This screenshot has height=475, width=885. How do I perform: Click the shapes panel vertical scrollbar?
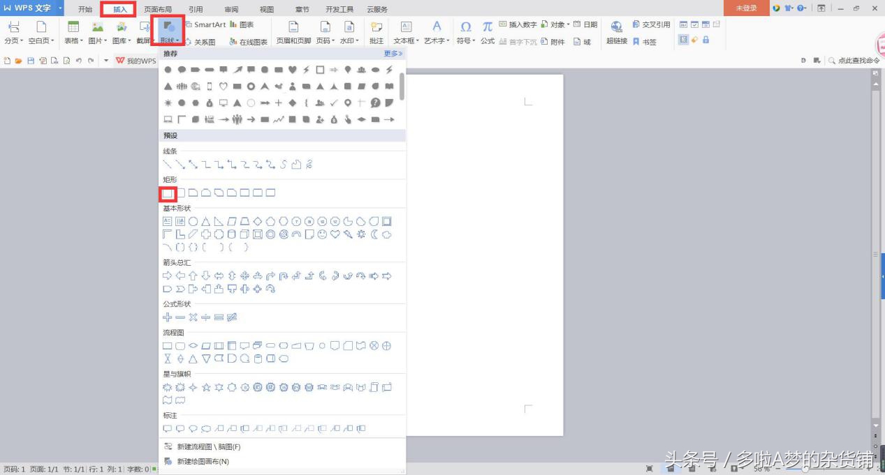click(x=402, y=86)
